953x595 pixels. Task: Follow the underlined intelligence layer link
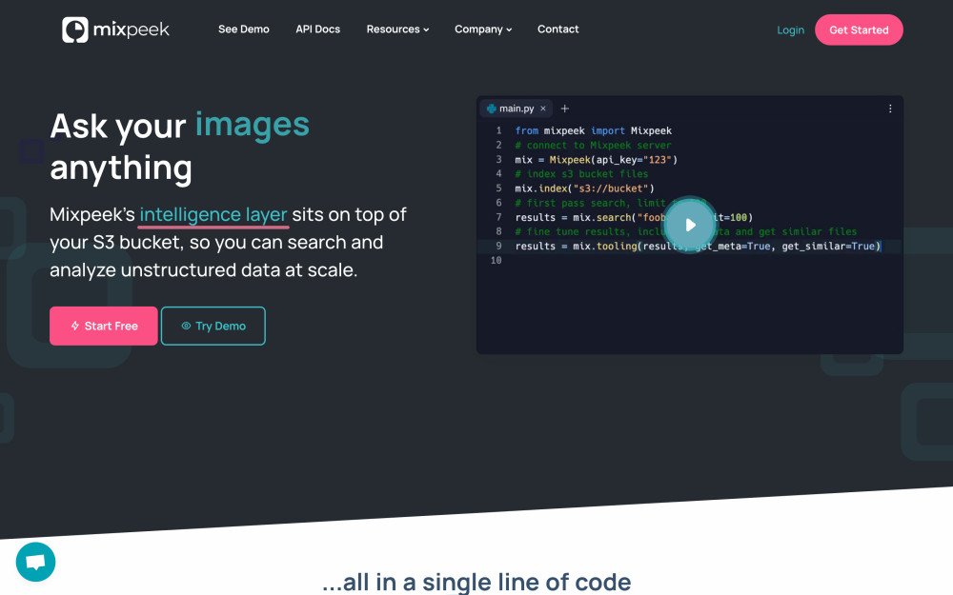pyautogui.click(x=213, y=215)
